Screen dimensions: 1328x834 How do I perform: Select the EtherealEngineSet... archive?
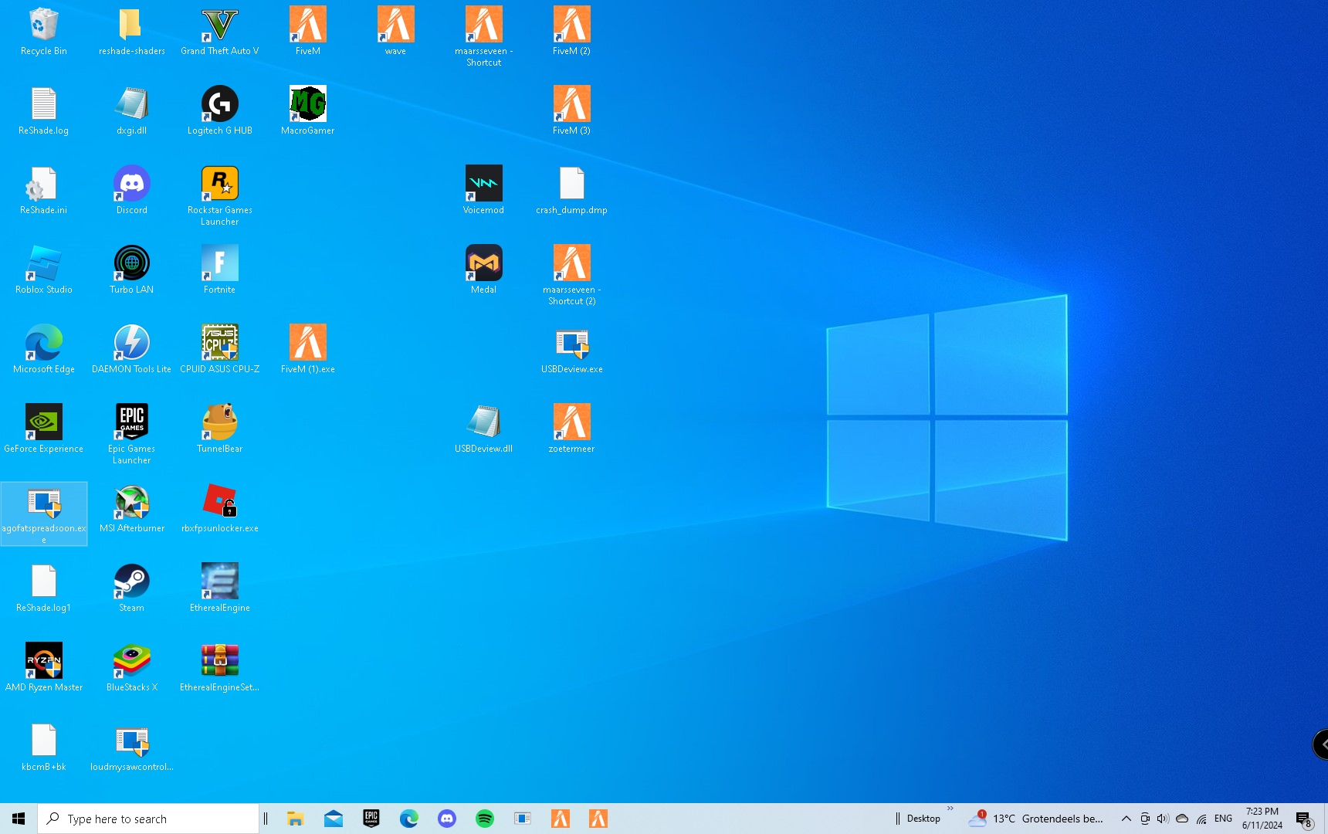pos(220,667)
